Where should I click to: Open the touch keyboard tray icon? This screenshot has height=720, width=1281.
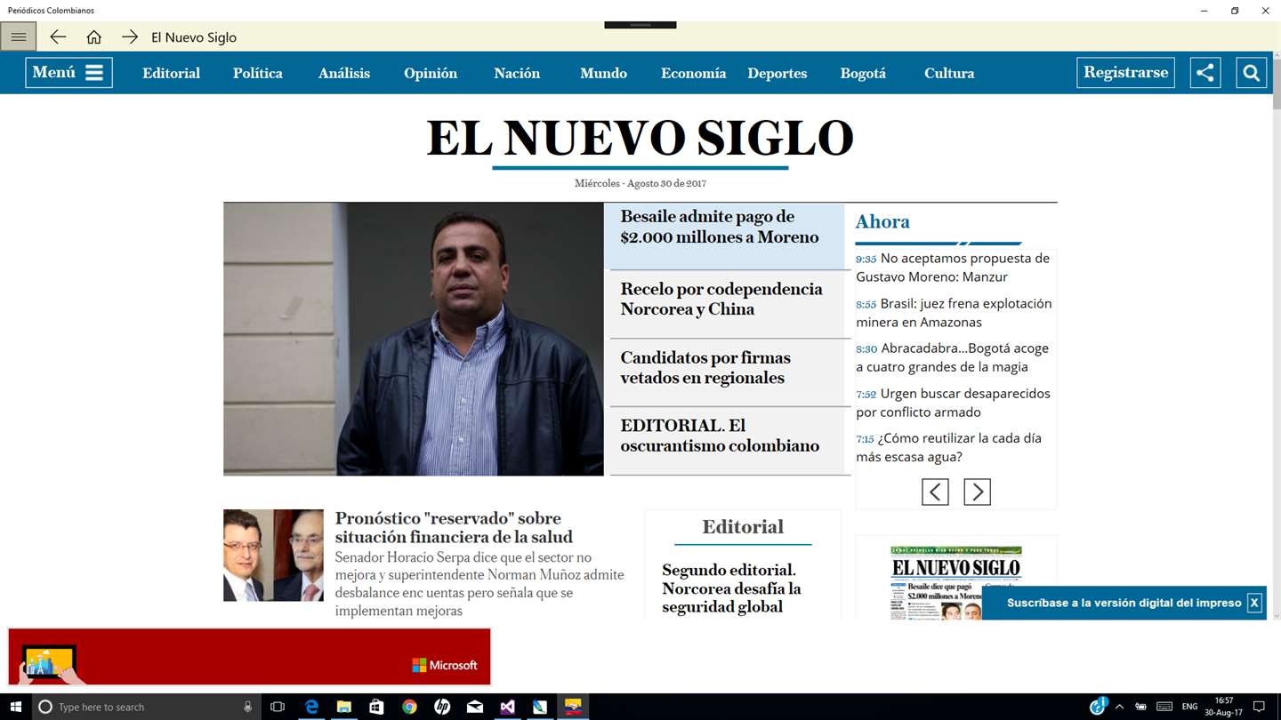pos(1164,707)
